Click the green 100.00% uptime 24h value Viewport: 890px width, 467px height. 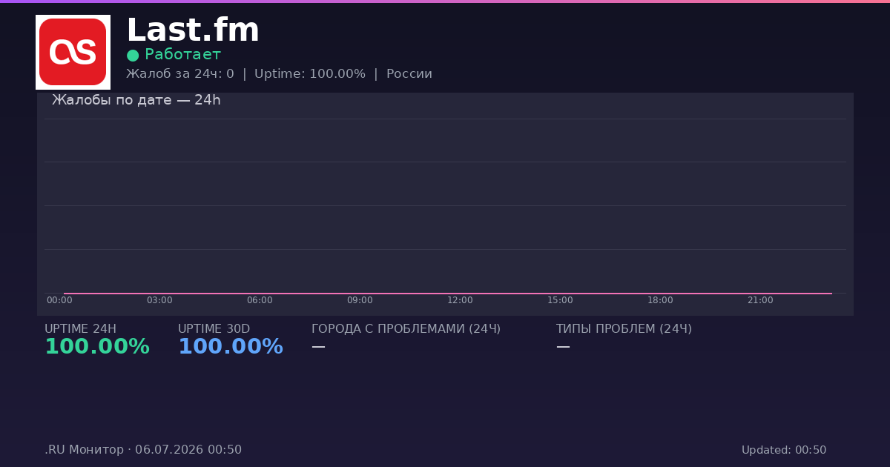point(97,347)
